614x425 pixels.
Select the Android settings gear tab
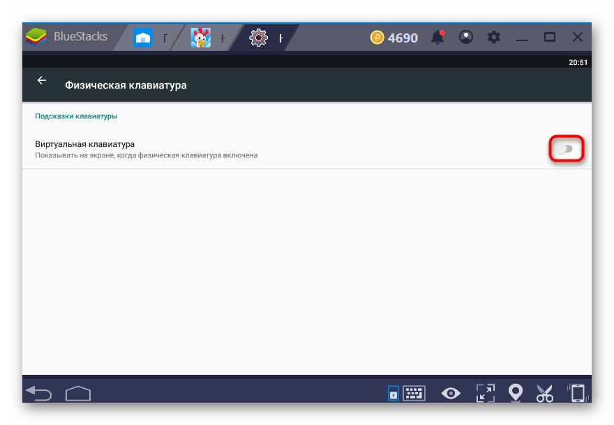coord(258,38)
